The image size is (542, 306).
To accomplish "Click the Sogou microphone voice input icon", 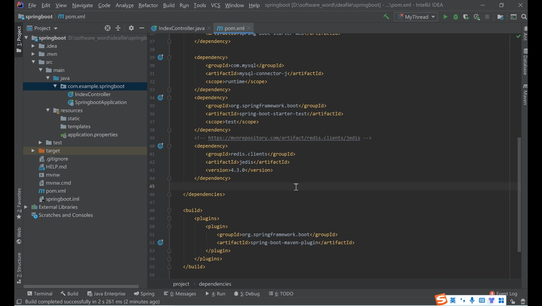I will tap(472, 300).
